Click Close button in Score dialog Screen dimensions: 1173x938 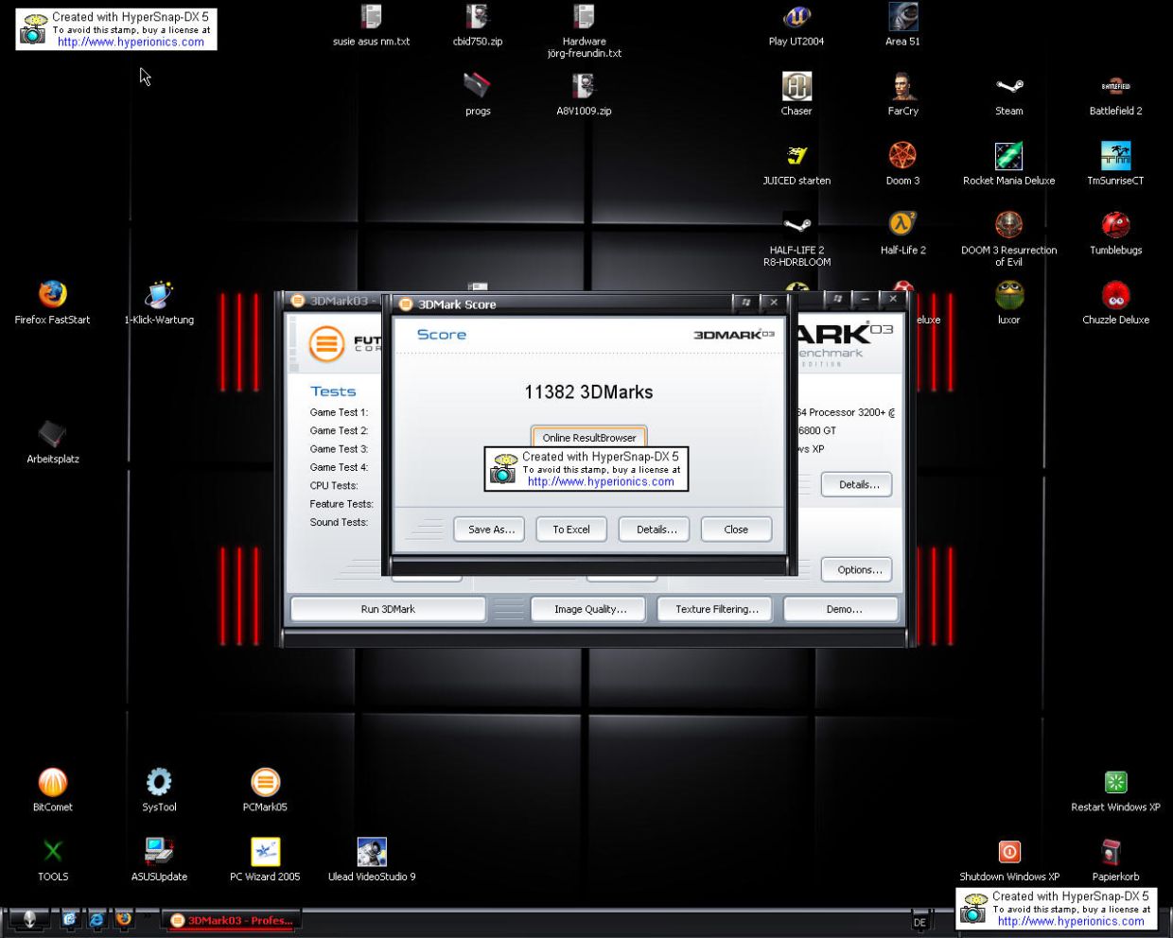click(736, 530)
